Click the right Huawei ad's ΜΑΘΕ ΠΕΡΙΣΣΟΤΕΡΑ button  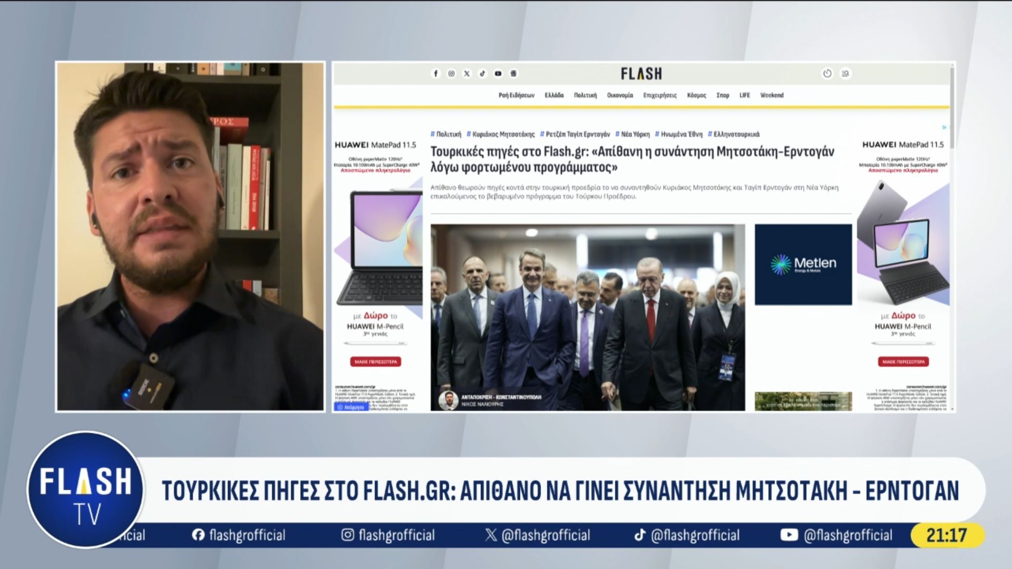coord(903,362)
